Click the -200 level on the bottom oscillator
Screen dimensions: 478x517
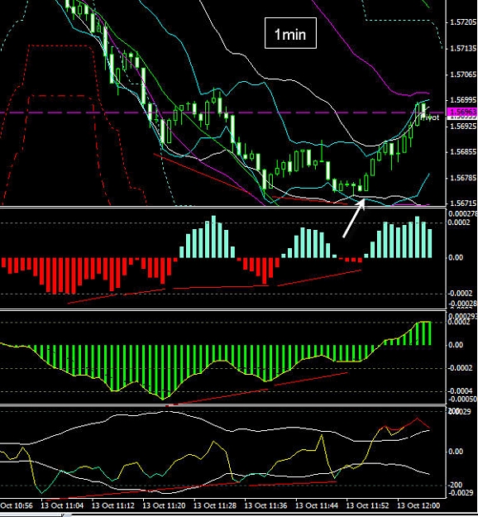tap(456, 485)
